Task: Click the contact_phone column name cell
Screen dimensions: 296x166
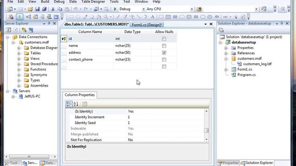Action: coord(90,59)
